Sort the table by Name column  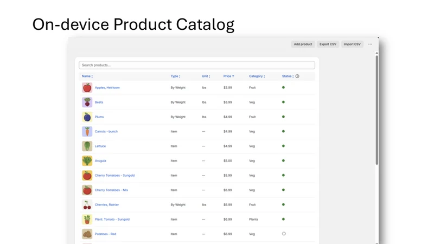[87, 76]
